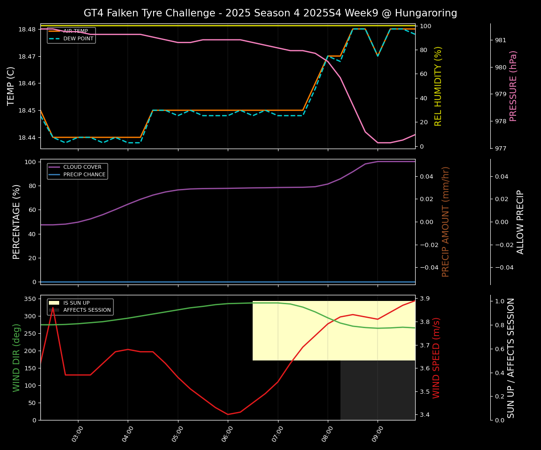Click the REL HUMIDITY (%) axis label

tap(438, 86)
